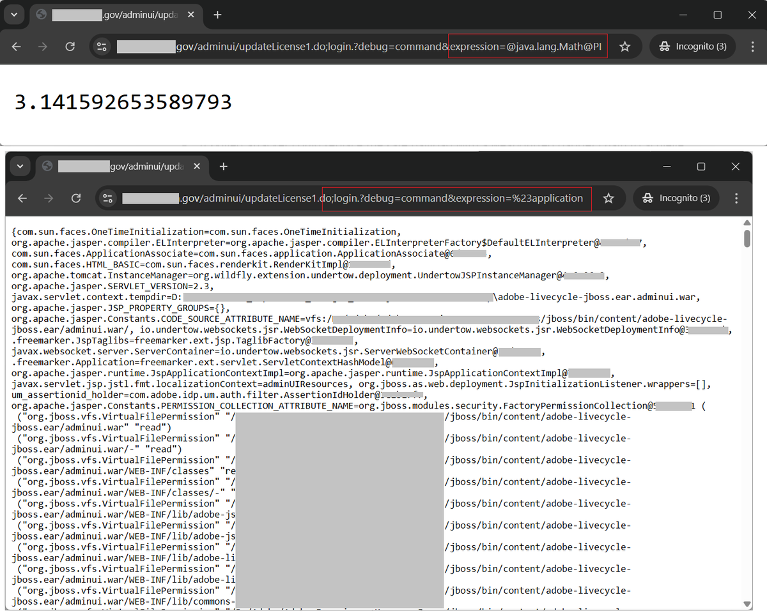
Task: Click address bar URL in top window
Action: pos(359,47)
